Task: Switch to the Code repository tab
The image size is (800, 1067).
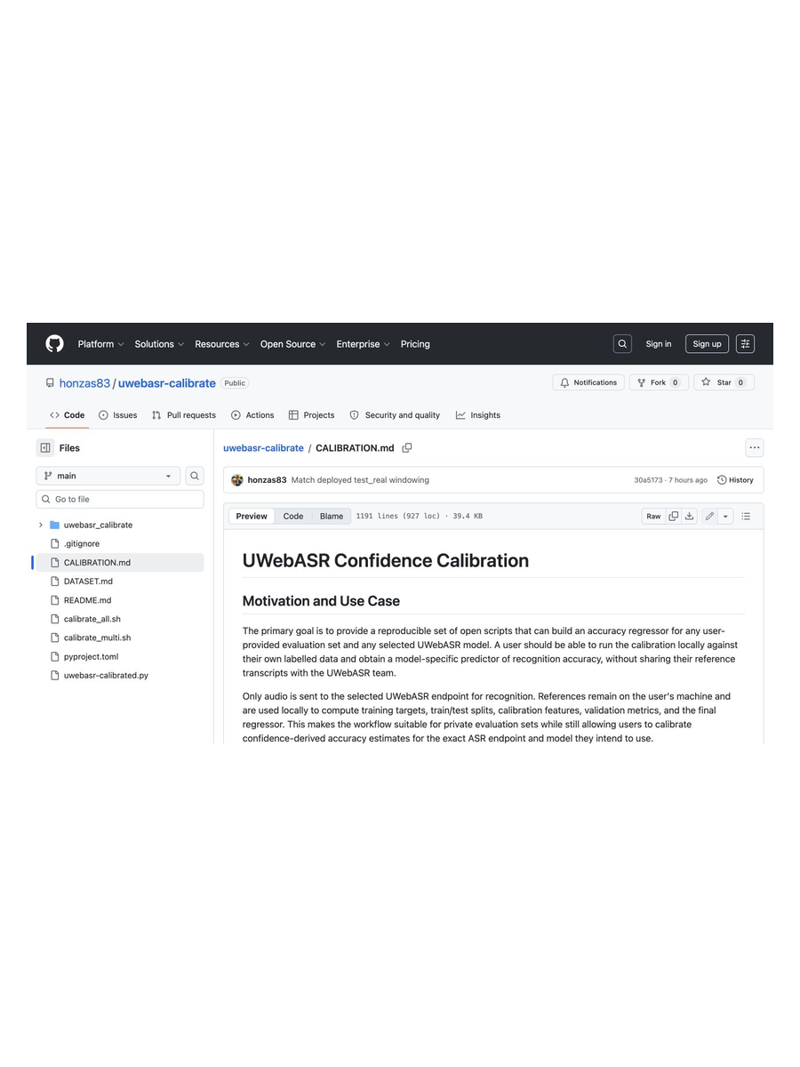Action: pos(68,415)
